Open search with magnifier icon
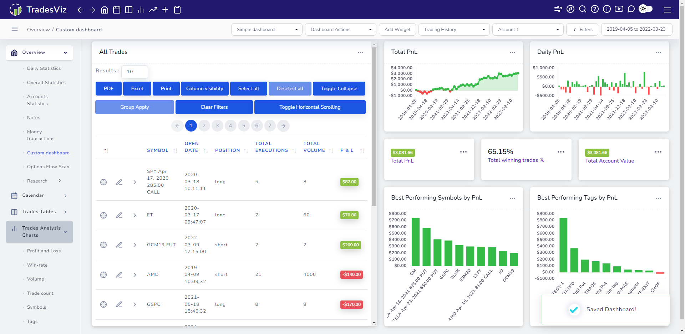This screenshot has height=334, width=685. (583, 9)
